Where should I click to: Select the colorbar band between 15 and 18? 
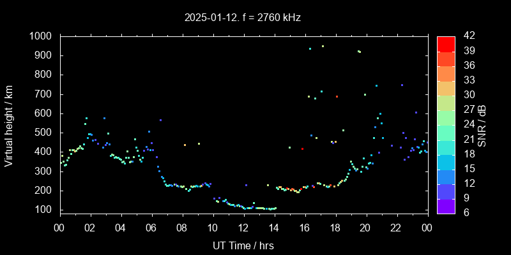446,161
